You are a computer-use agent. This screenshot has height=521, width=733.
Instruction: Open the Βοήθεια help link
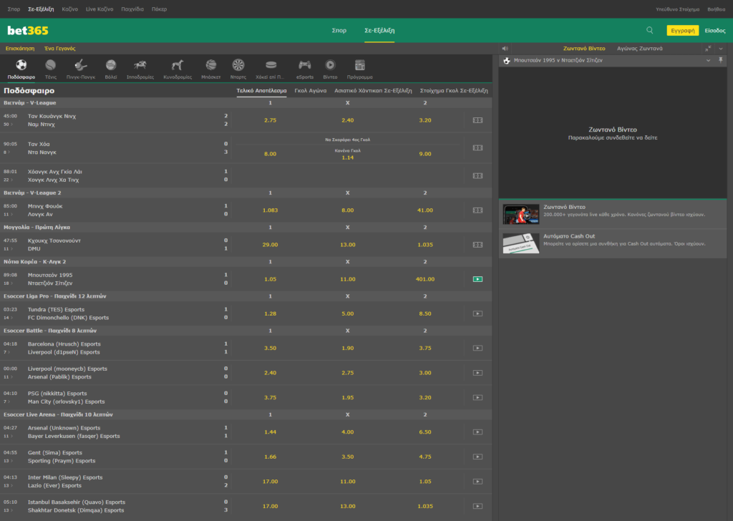tap(716, 9)
